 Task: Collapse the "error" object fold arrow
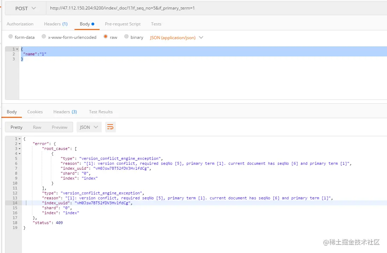coord(19,144)
